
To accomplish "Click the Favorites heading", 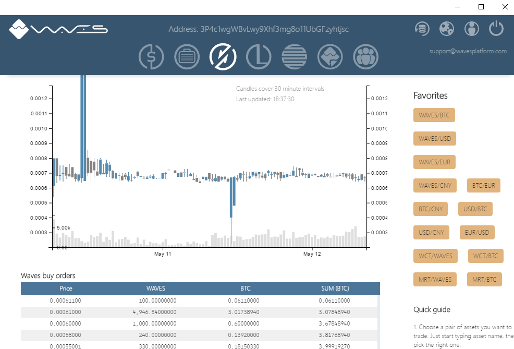I will pyautogui.click(x=431, y=96).
